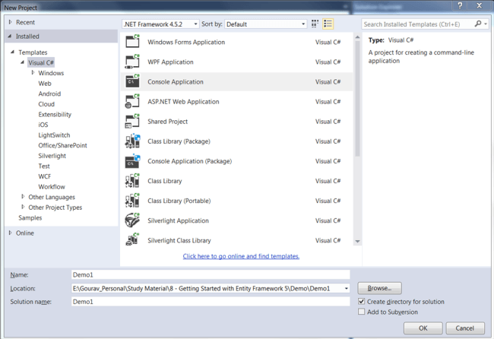
Task: Select the LightSwitch category
Action: (54, 135)
